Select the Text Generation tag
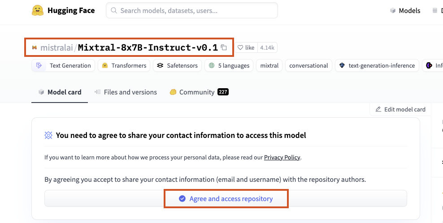 [63, 65]
